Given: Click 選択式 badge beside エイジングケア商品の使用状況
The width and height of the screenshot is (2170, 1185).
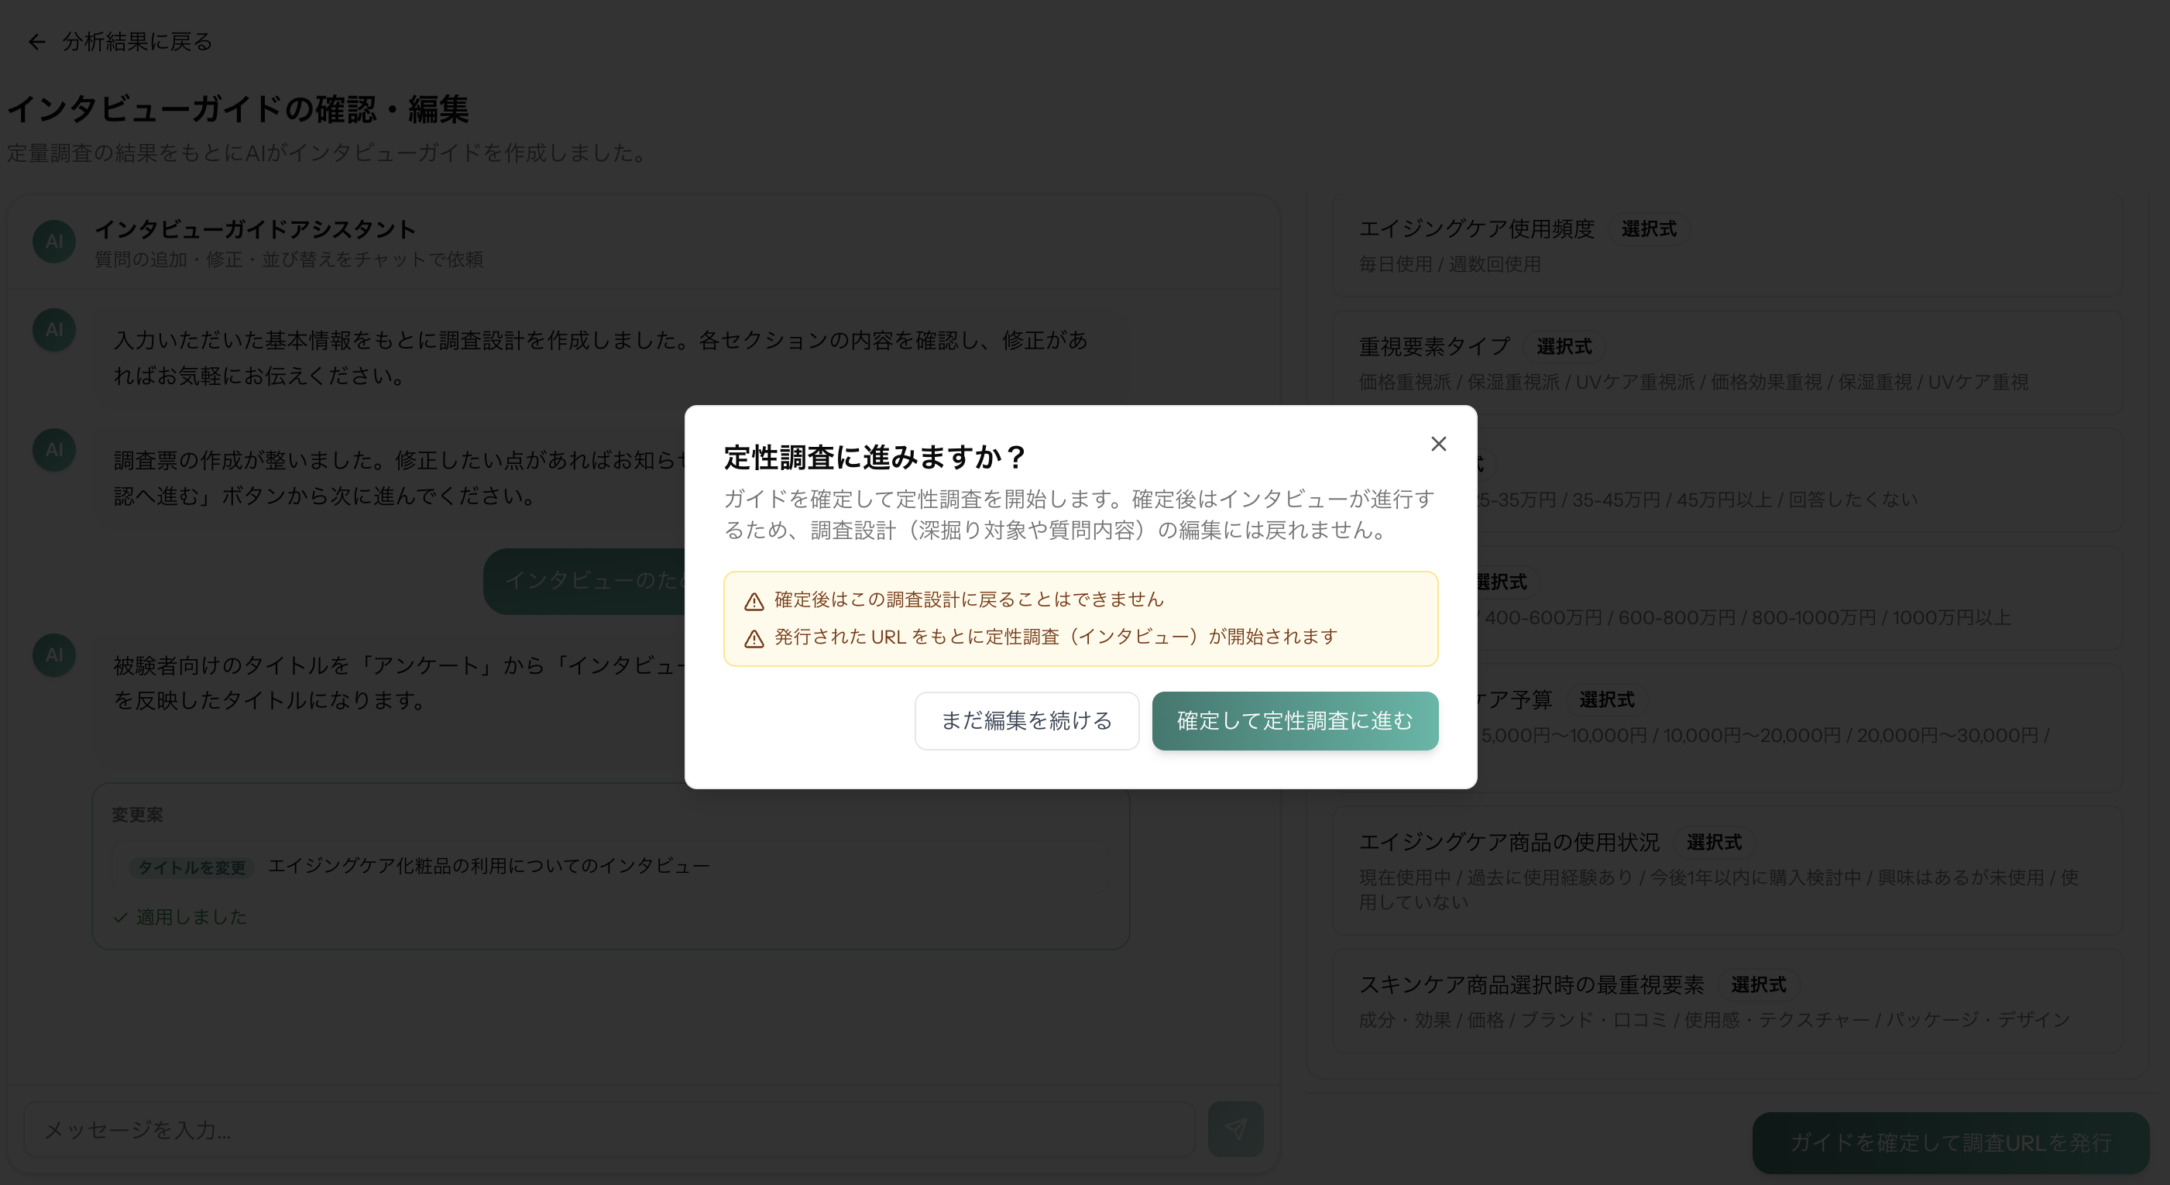Looking at the screenshot, I should tap(1713, 842).
